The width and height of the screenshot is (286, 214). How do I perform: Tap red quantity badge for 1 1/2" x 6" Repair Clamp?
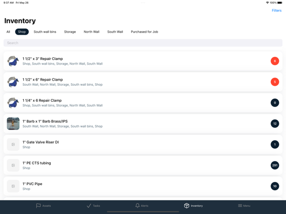tap(275, 82)
